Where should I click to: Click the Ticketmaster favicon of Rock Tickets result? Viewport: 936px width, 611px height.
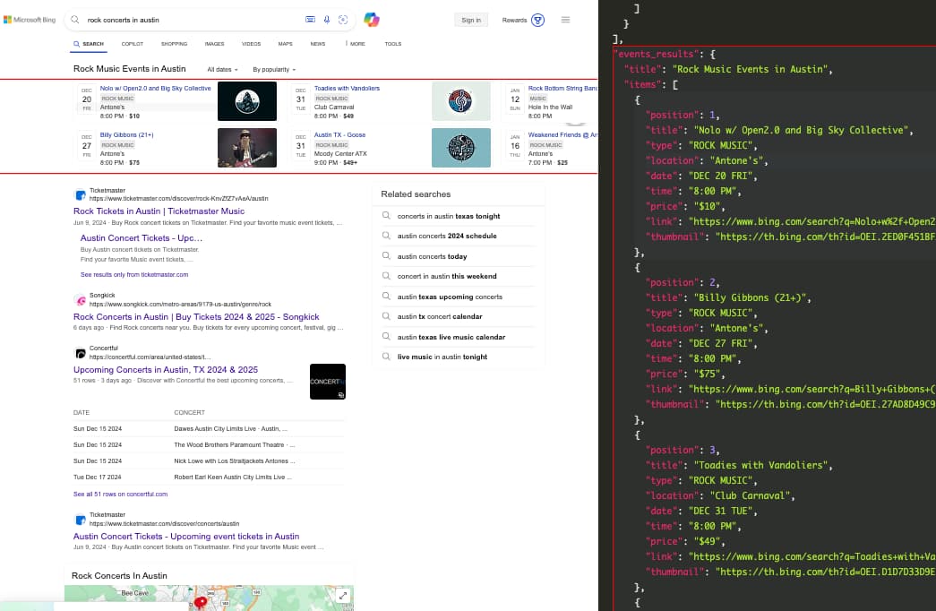pyautogui.click(x=80, y=194)
